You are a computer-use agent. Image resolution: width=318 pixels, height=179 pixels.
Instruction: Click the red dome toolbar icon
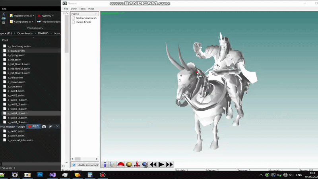pos(121,164)
